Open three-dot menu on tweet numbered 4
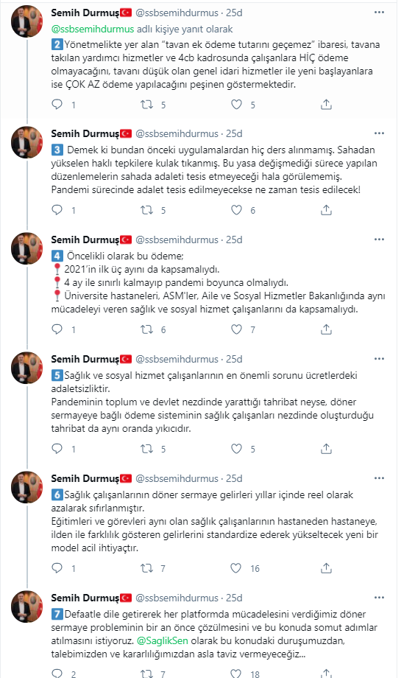Screen dimensions: 401x678 tap(379, 240)
